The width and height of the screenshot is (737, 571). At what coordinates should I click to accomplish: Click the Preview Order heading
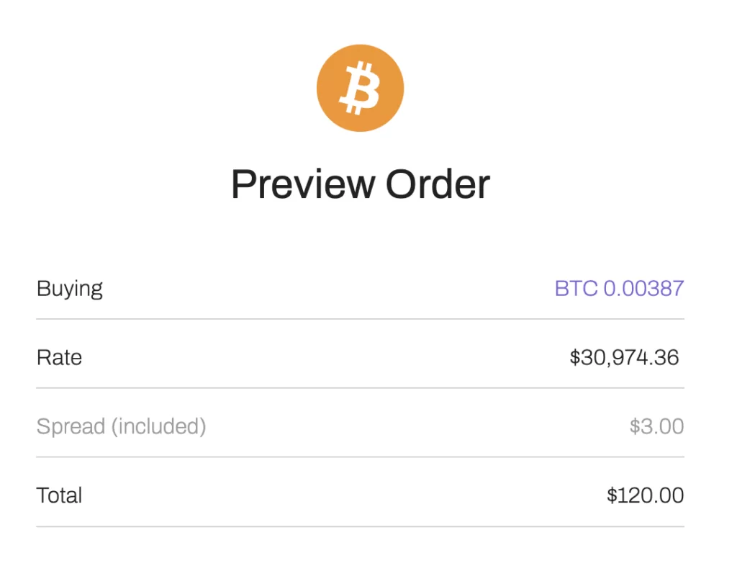[x=360, y=184]
